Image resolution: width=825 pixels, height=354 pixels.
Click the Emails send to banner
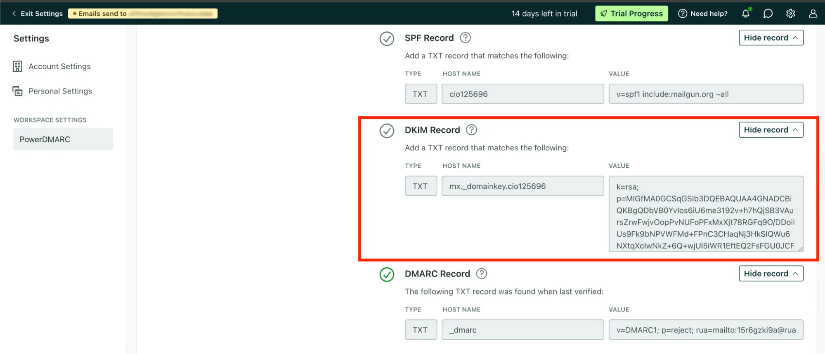coord(143,14)
